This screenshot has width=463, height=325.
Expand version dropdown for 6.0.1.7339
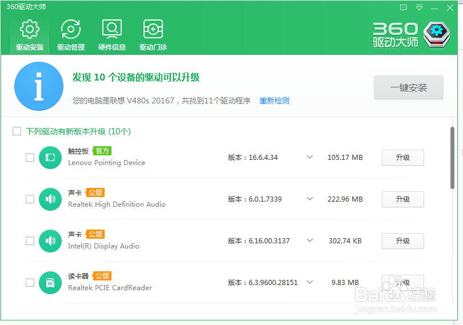pos(310,199)
